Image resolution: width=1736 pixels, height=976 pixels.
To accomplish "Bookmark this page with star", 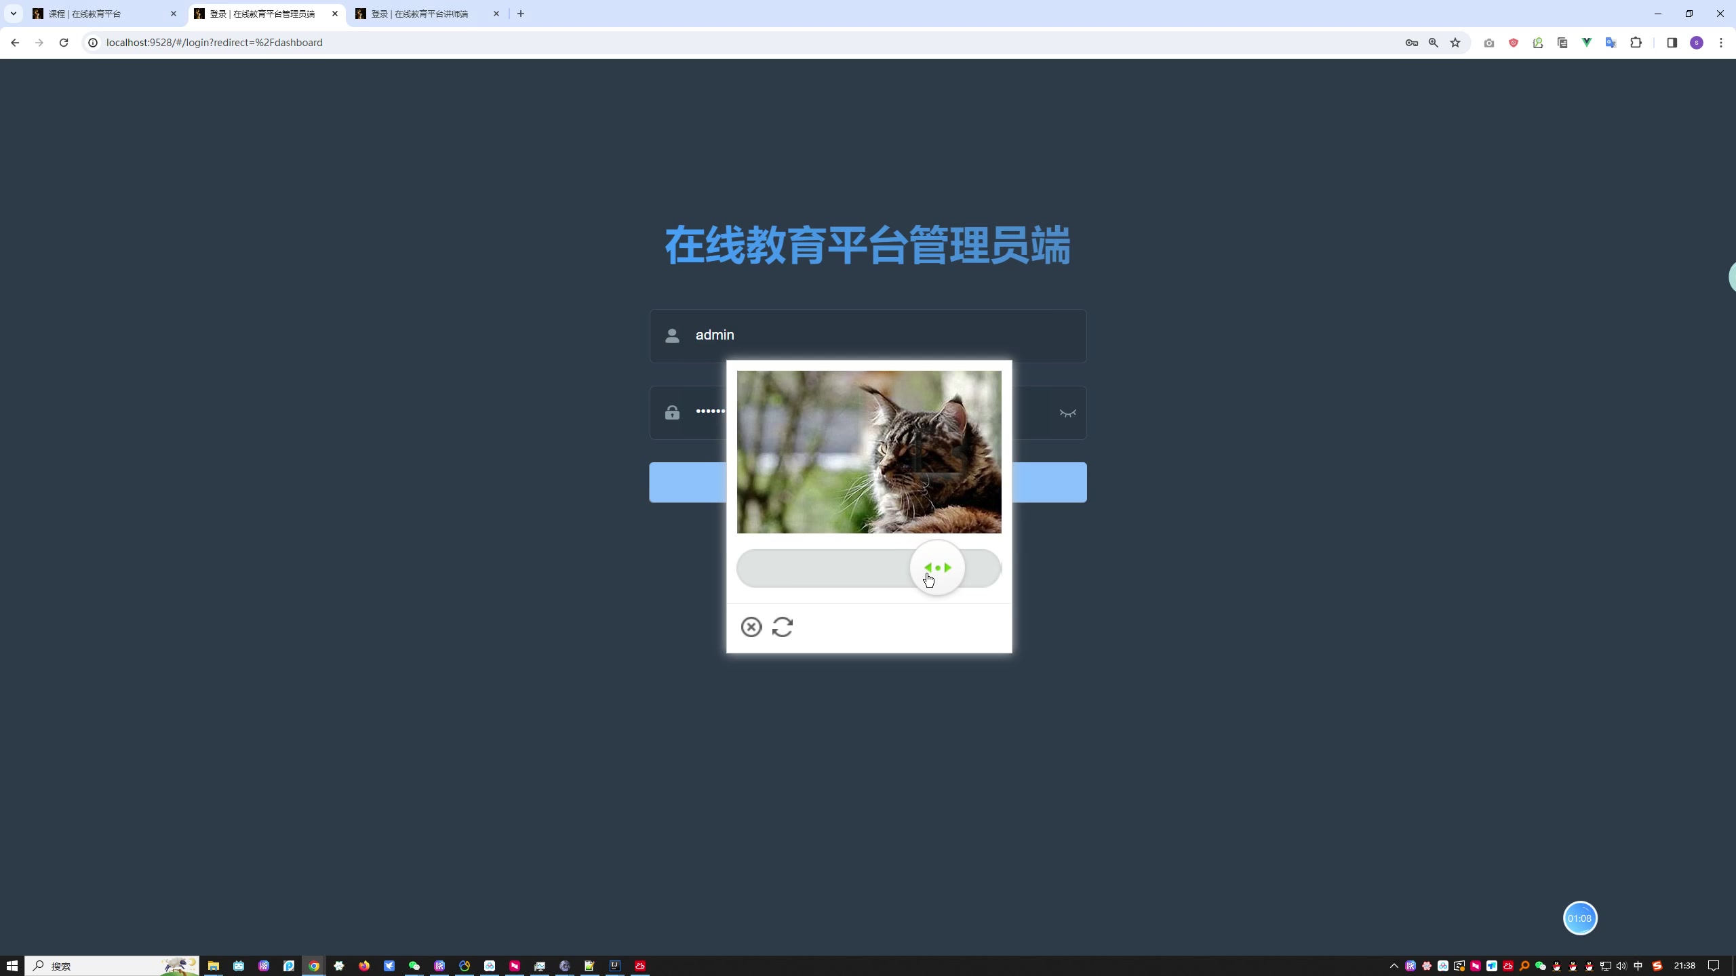I will pos(1455,43).
